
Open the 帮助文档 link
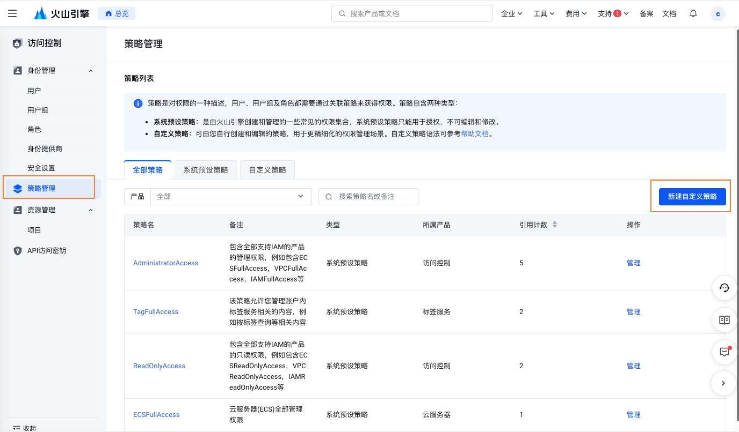pyautogui.click(x=475, y=133)
